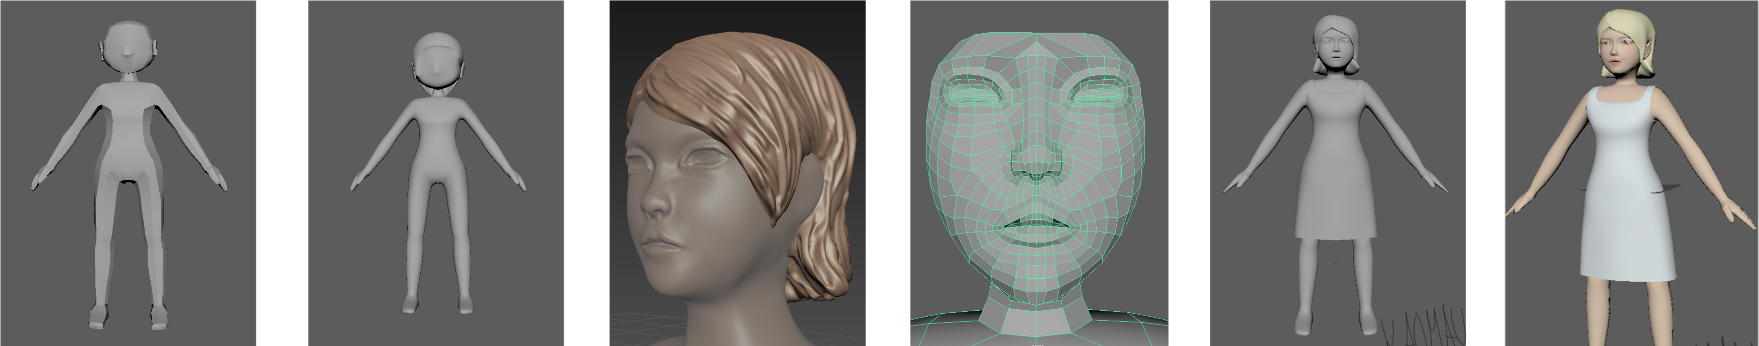Select the smoothed base mesh character image

pos(436,173)
